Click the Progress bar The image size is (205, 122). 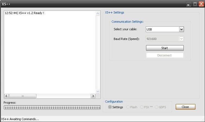click(x=52, y=107)
